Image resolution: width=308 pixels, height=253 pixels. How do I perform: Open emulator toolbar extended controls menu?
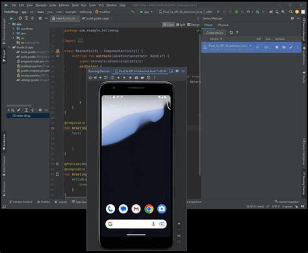coord(155,77)
